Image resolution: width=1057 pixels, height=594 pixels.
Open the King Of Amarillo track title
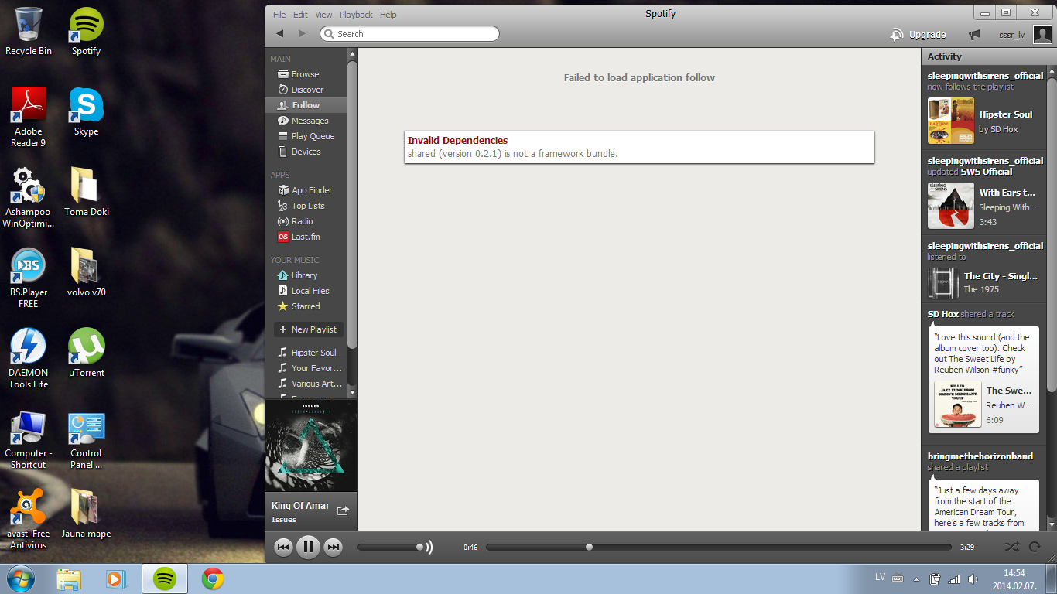pyautogui.click(x=300, y=506)
